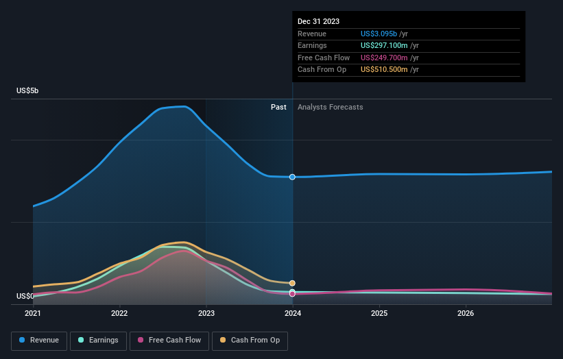This screenshot has height=359, width=563.
Task: Click the US$249.700m free cash flow value
Action: 384,58
